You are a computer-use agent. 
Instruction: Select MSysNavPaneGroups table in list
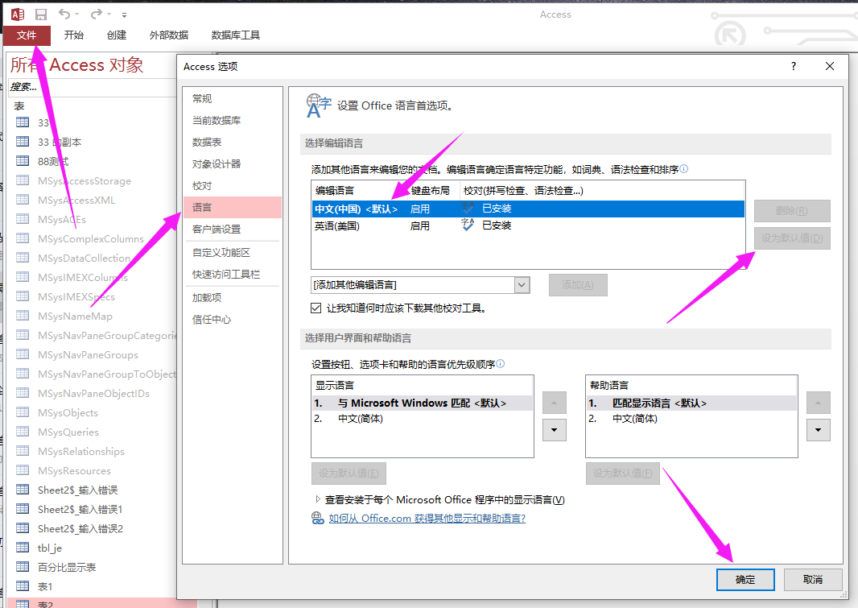(88, 354)
